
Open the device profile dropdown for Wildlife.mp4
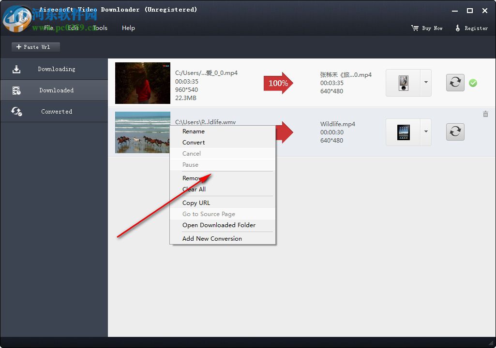(425, 131)
